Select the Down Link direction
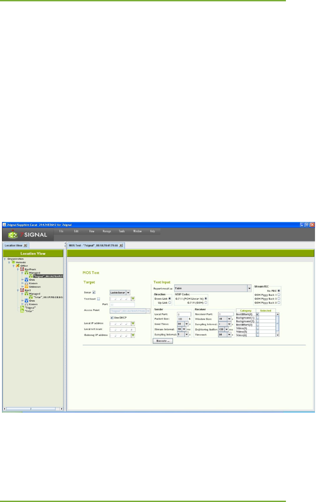The image size is (321, 502). point(170,298)
